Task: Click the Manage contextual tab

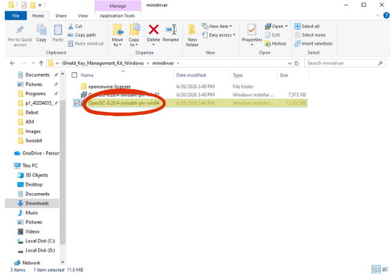Action: click(x=117, y=6)
